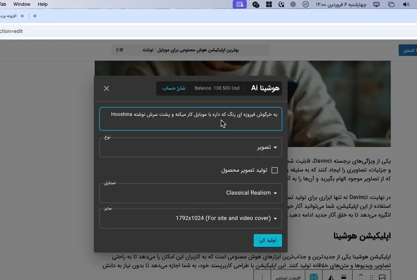Image resolution: width=417 pixels, height=280 pixels.
Task: Open the Help menu
Action: (x=42, y=4)
